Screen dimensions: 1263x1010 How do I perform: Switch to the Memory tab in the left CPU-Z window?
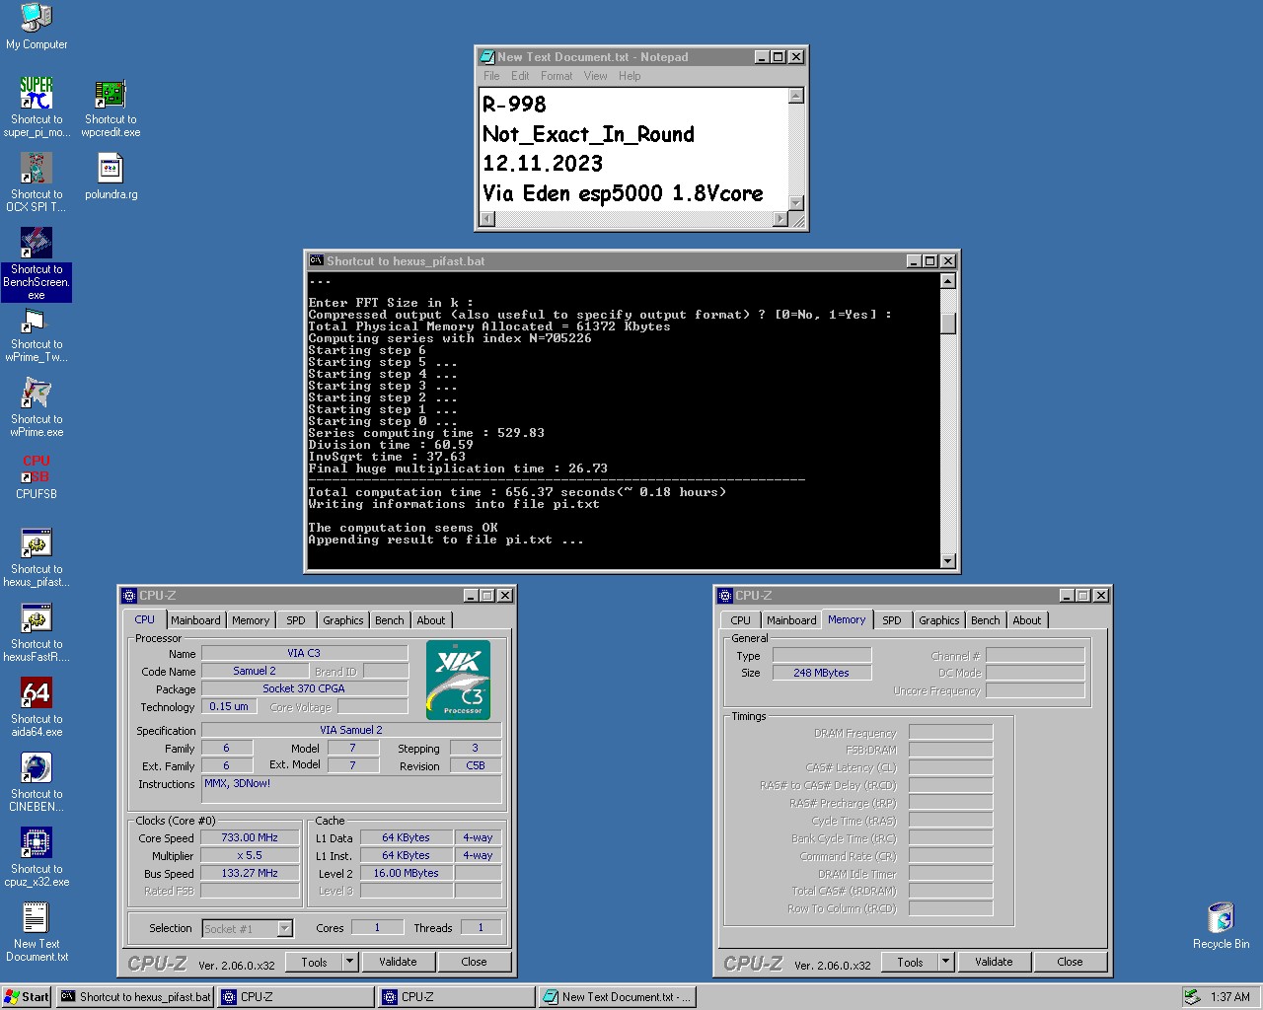coord(251,620)
